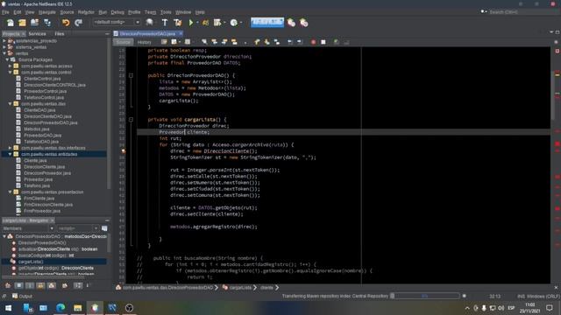Click the Clean and Build icon
The image size is (561, 315).
tap(177, 23)
